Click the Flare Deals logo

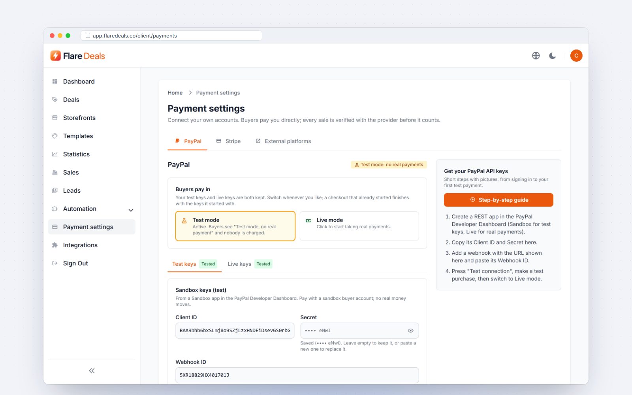(x=78, y=56)
